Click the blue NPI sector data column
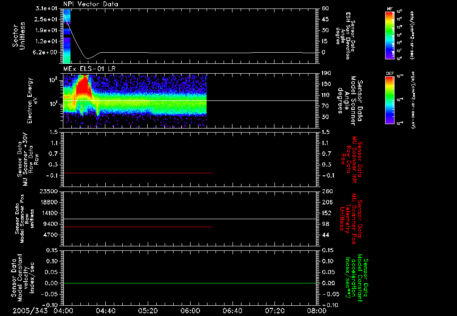The width and height of the screenshot is (457, 316). click(x=67, y=36)
